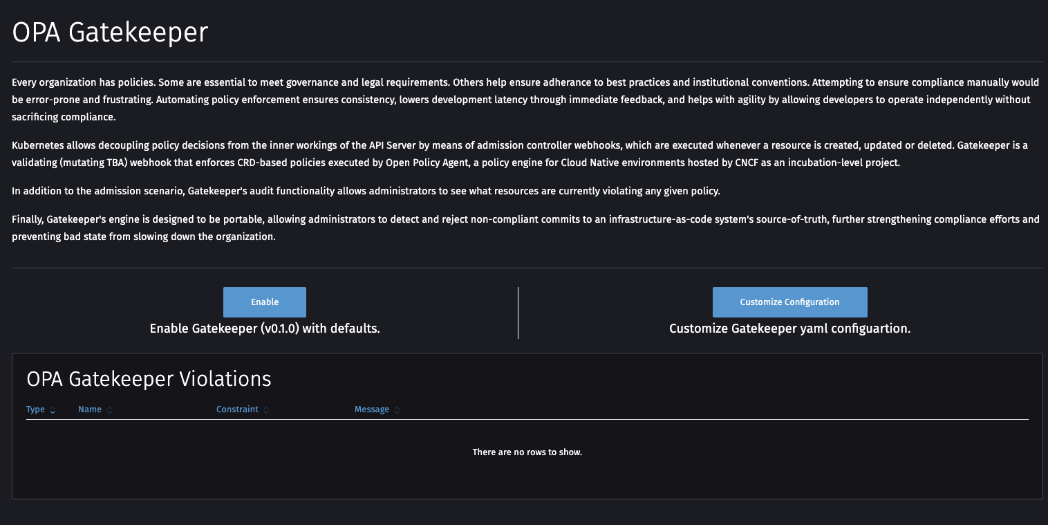Click the sort chevron beside Type header
This screenshot has height=525, width=1048.
pos(53,409)
